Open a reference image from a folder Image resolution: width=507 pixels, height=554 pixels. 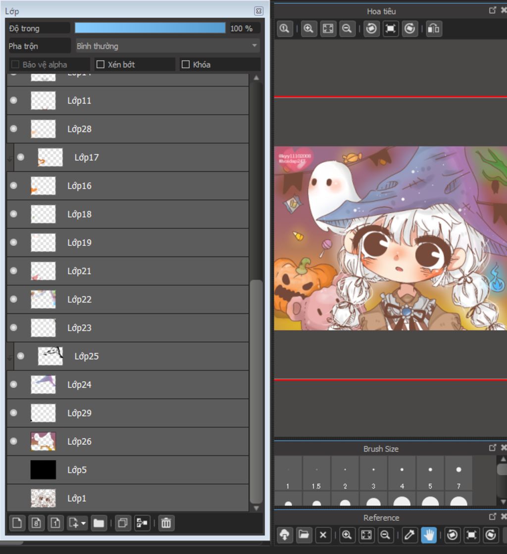(x=304, y=535)
